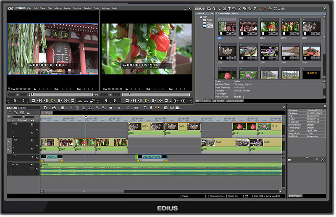Click the microphone voice-over icon in timeline toolbar
Screen dimensions: 336x217
151,108
